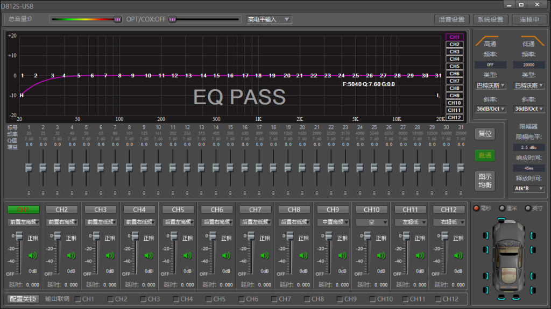Open the 高电平输入 input source dropdown
This screenshot has width=551, height=309.
pos(269,19)
